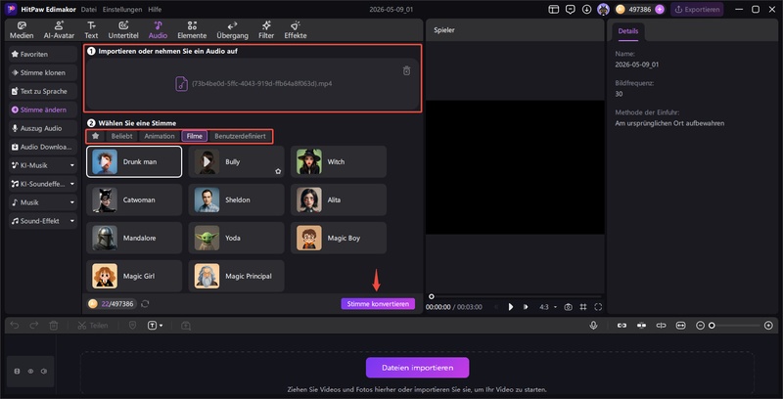Select the Text tool in top toolbar
This screenshot has height=399, width=783.
pyautogui.click(x=91, y=30)
